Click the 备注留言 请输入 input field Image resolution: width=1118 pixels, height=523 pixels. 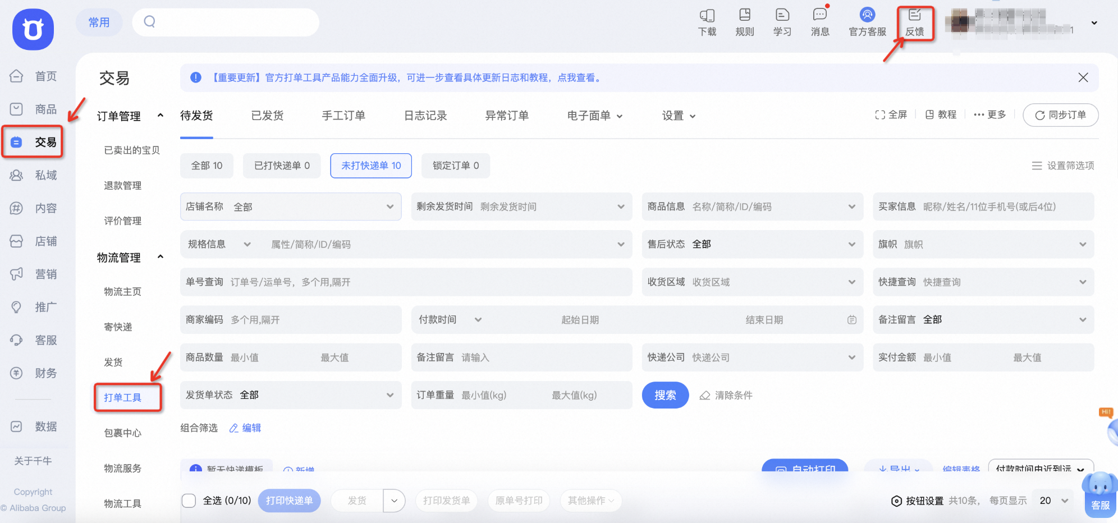(521, 357)
